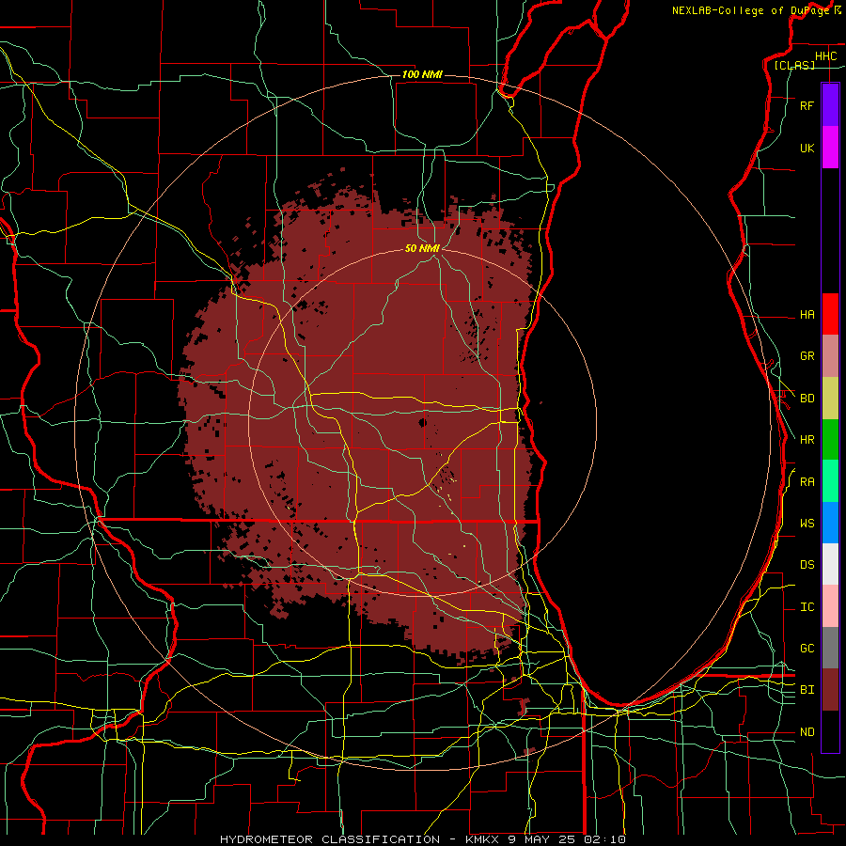846x846 pixels.
Task: Click the GC gray legend swatch
Action: (x=830, y=648)
